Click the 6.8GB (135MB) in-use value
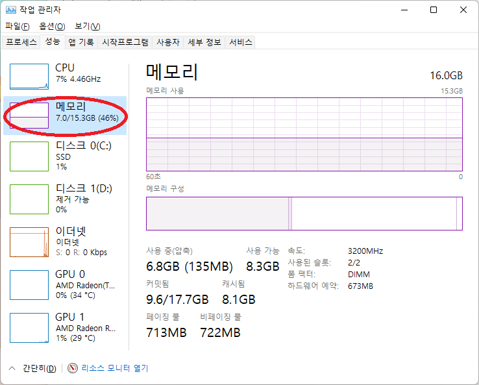 (190, 266)
